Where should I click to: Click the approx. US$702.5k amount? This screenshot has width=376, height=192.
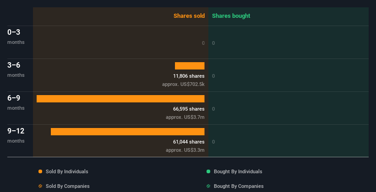click(x=183, y=84)
